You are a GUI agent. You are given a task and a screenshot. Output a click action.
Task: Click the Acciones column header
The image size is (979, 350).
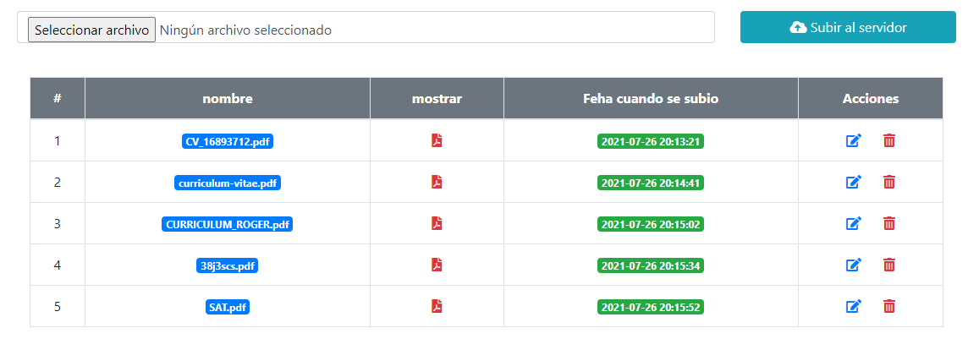tap(871, 99)
